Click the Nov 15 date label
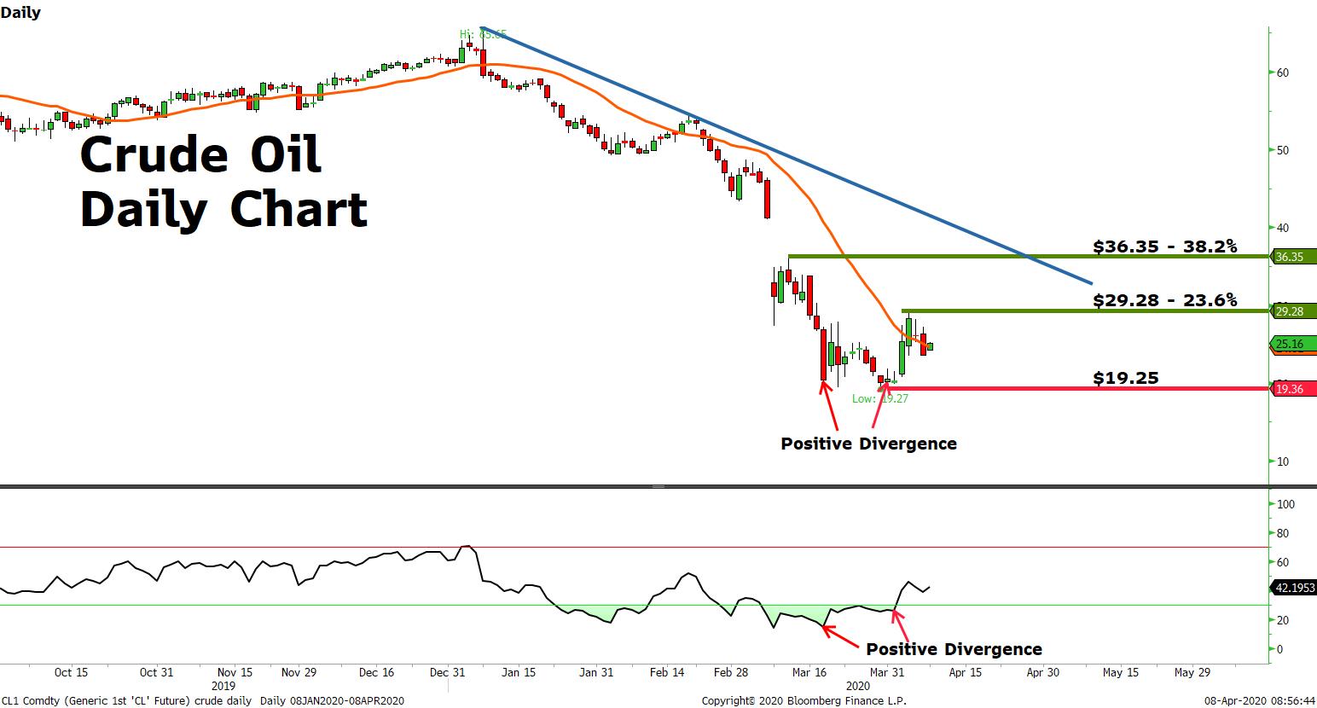 click(235, 672)
